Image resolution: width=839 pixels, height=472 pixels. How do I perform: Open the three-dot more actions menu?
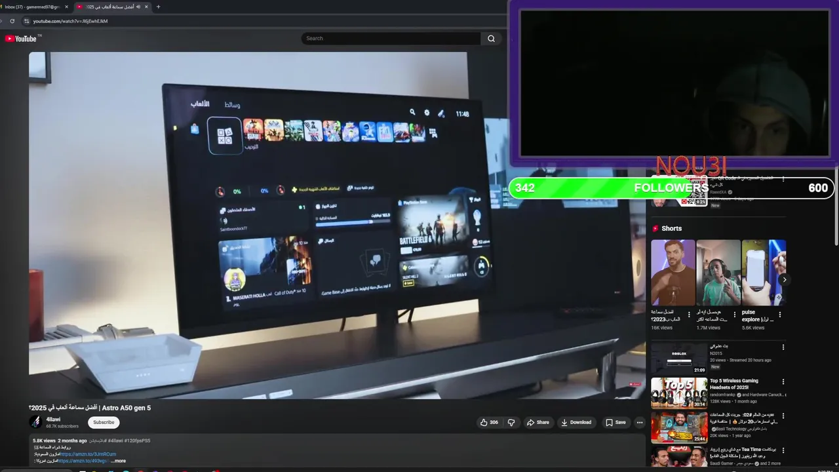640,422
